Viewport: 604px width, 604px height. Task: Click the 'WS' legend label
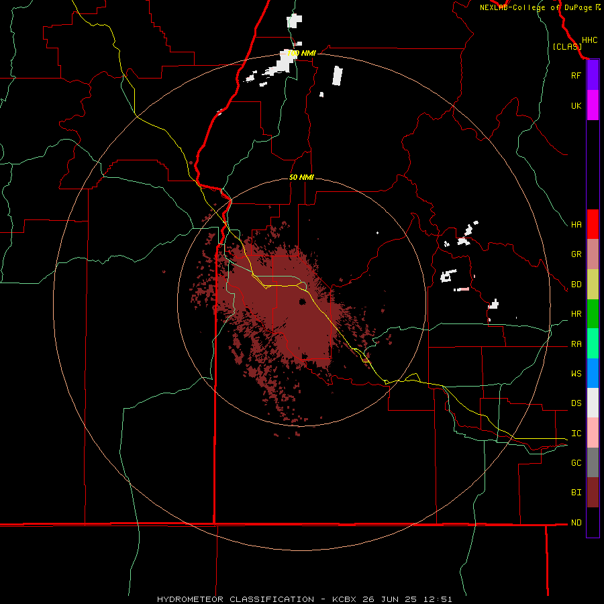coord(576,374)
